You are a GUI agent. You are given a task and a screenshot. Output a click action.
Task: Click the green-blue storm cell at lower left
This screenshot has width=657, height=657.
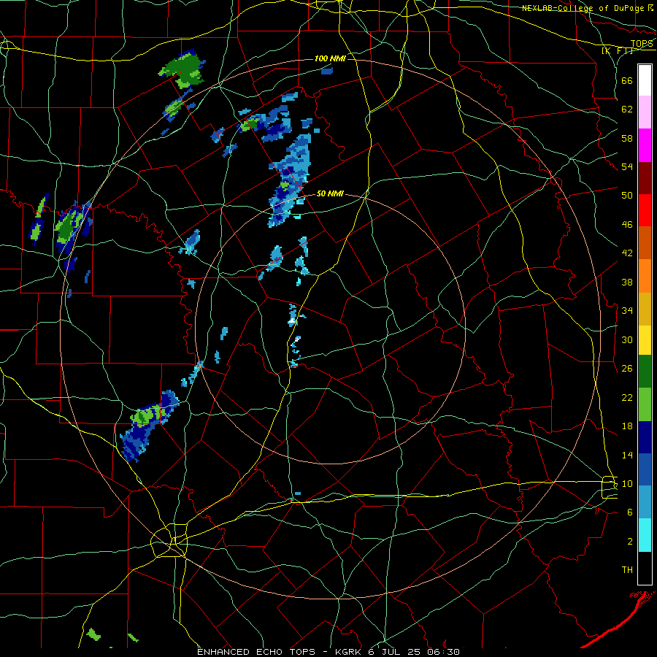point(149,426)
